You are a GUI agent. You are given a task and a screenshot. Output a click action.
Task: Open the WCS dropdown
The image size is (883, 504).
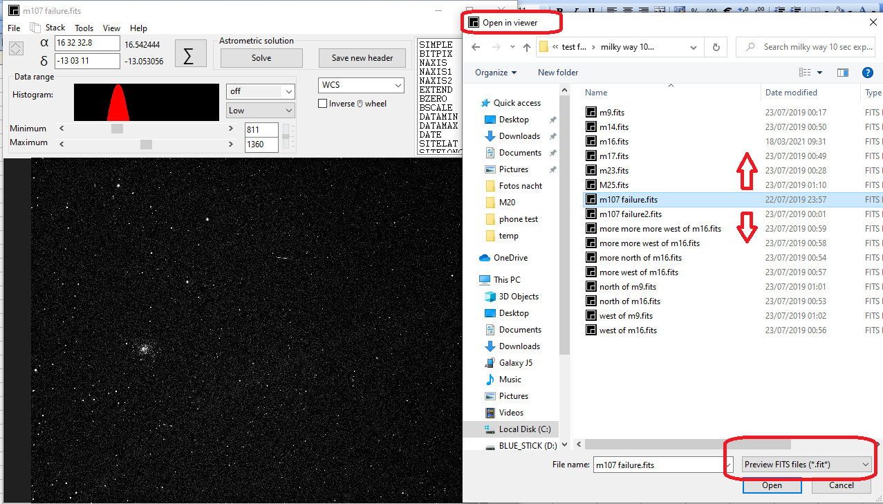(361, 85)
